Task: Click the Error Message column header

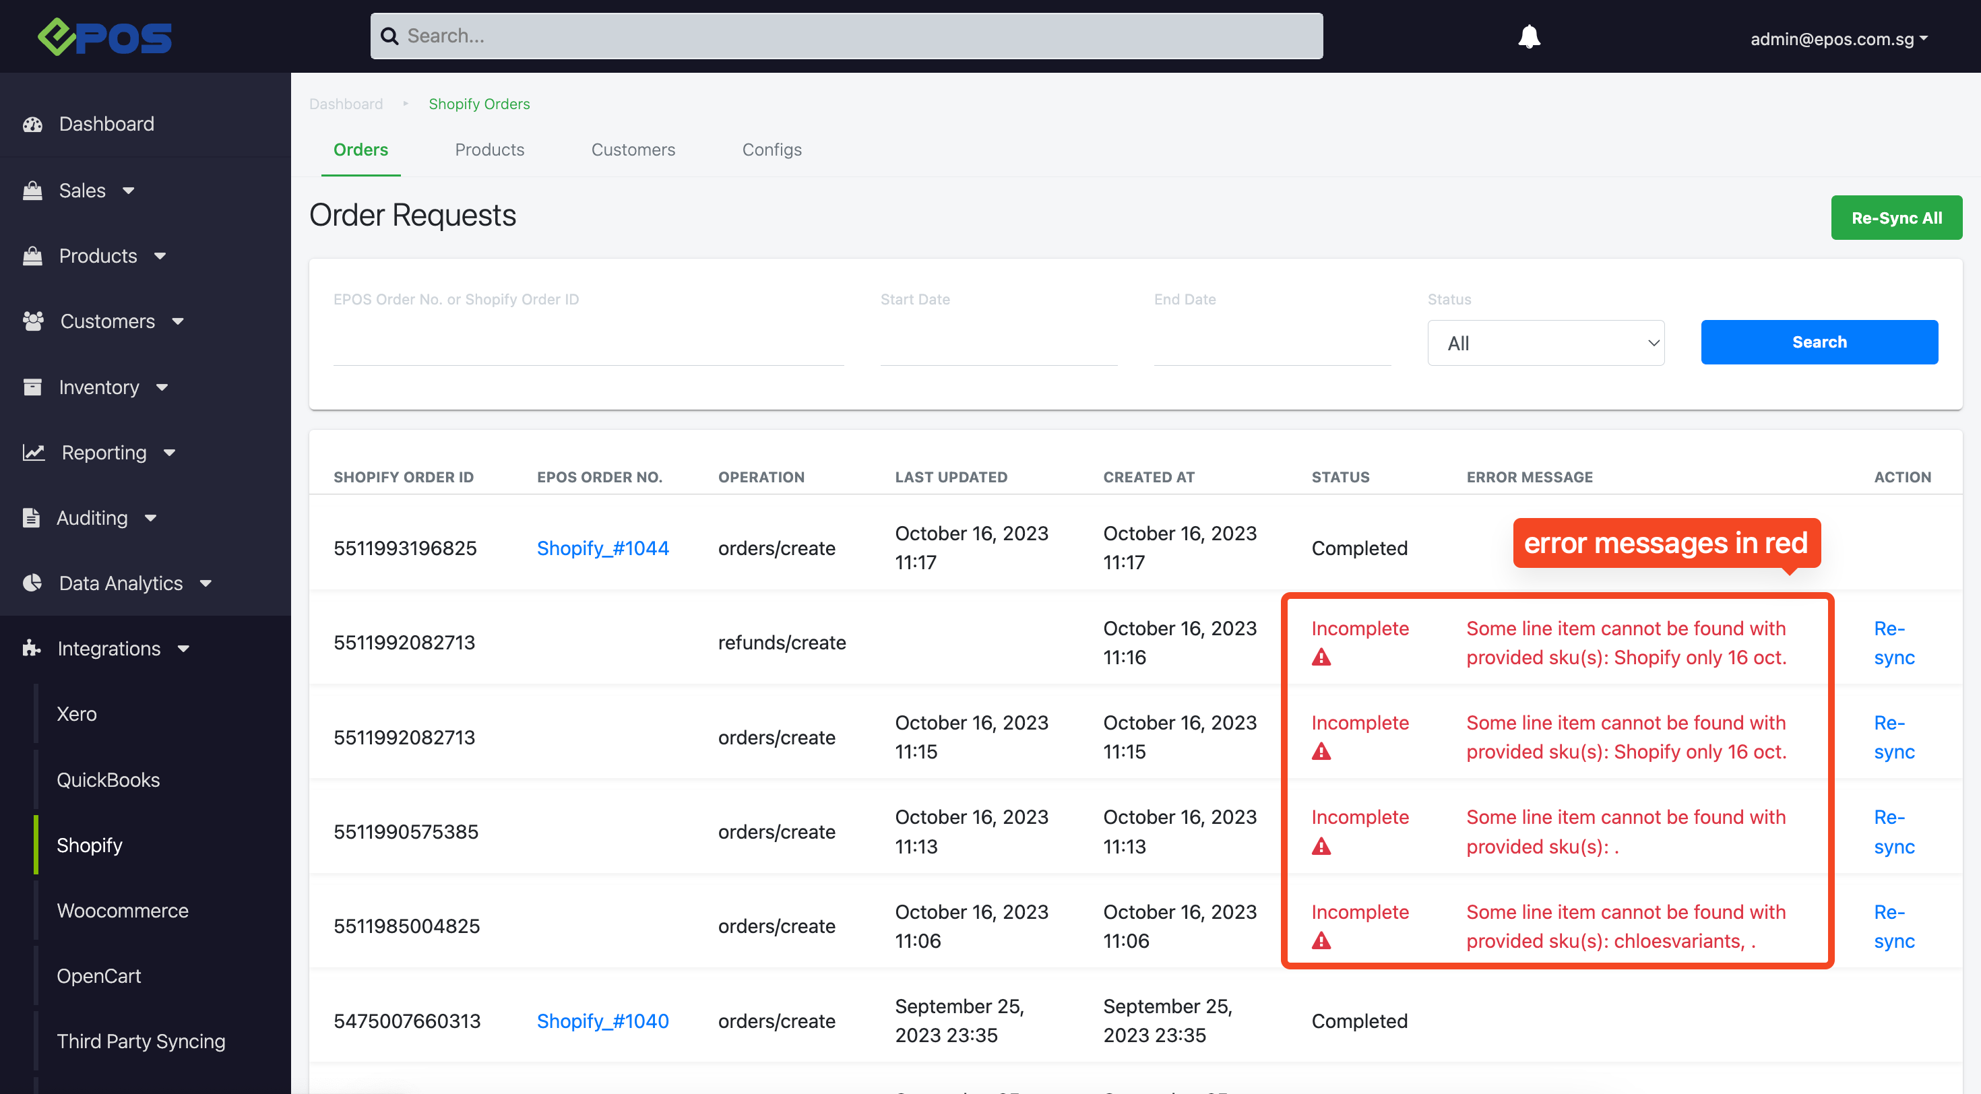Action: (1529, 477)
